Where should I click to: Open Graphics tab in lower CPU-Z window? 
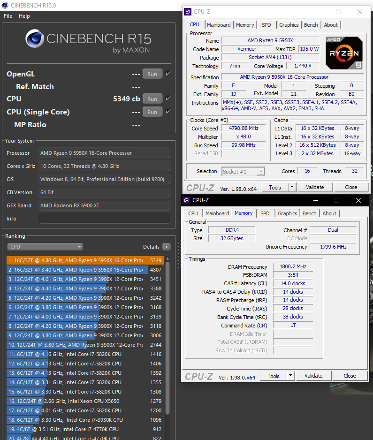(x=288, y=213)
